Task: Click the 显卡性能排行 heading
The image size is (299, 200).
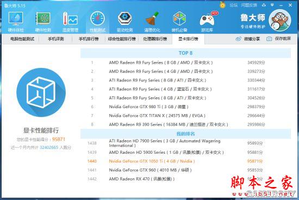Action: tap(41, 130)
